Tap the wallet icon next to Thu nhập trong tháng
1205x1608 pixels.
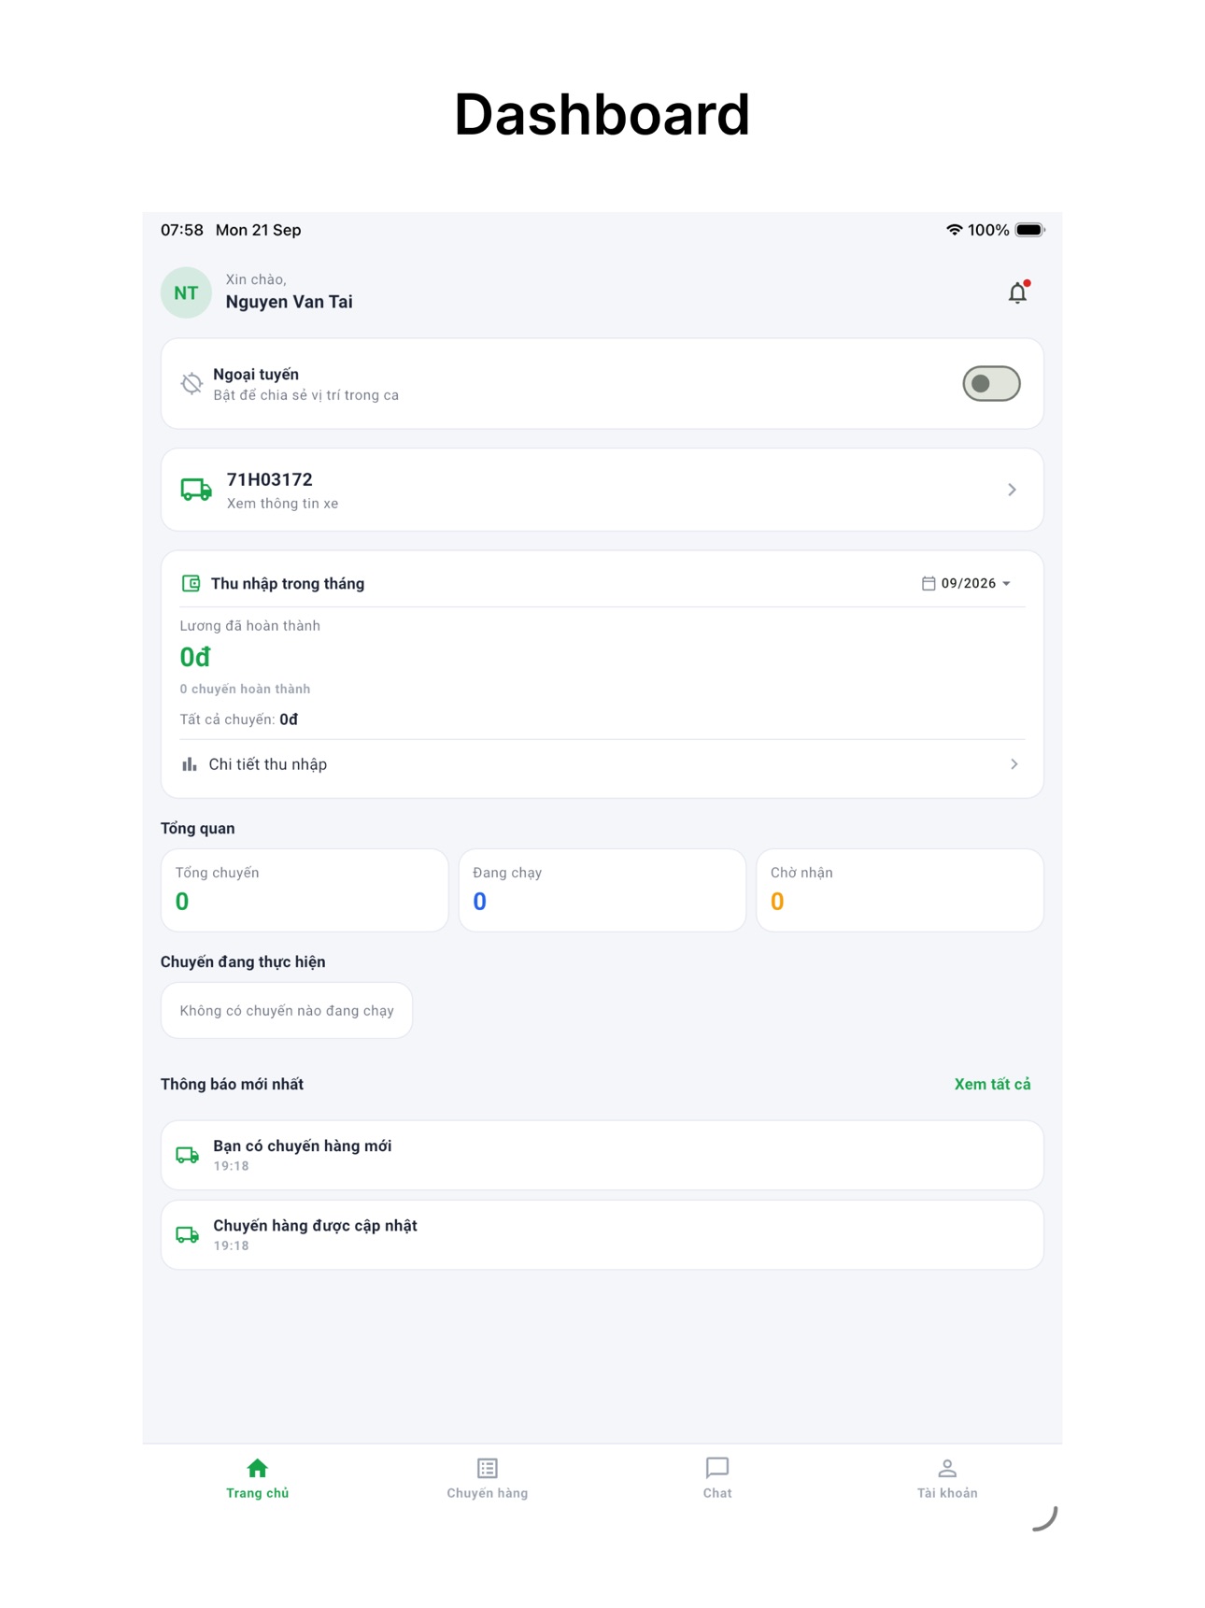click(191, 583)
